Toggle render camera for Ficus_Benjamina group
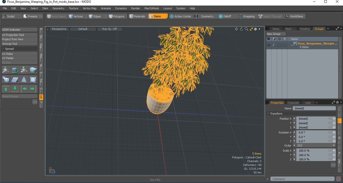Viewport: 343px width, 183px height. 274,45
